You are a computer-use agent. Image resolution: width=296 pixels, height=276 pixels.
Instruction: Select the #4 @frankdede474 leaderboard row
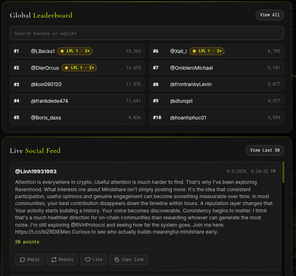point(78,101)
